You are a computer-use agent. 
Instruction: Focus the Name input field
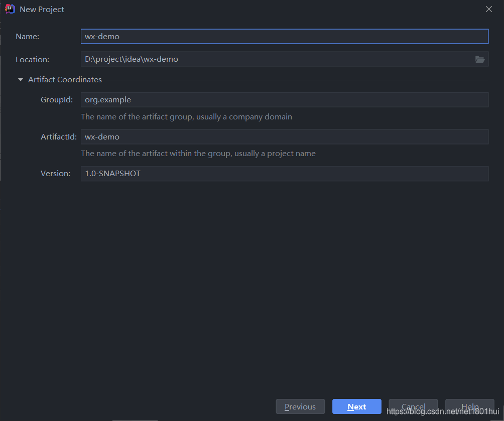(x=285, y=36)
